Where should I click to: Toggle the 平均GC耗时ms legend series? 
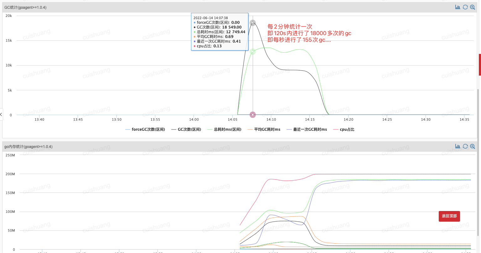coord(264,129)
